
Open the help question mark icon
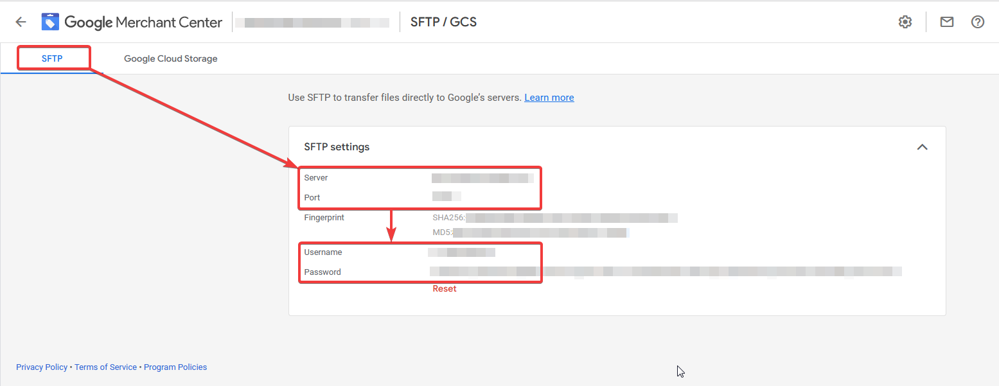pyautogui.click(x=978, y=22)
